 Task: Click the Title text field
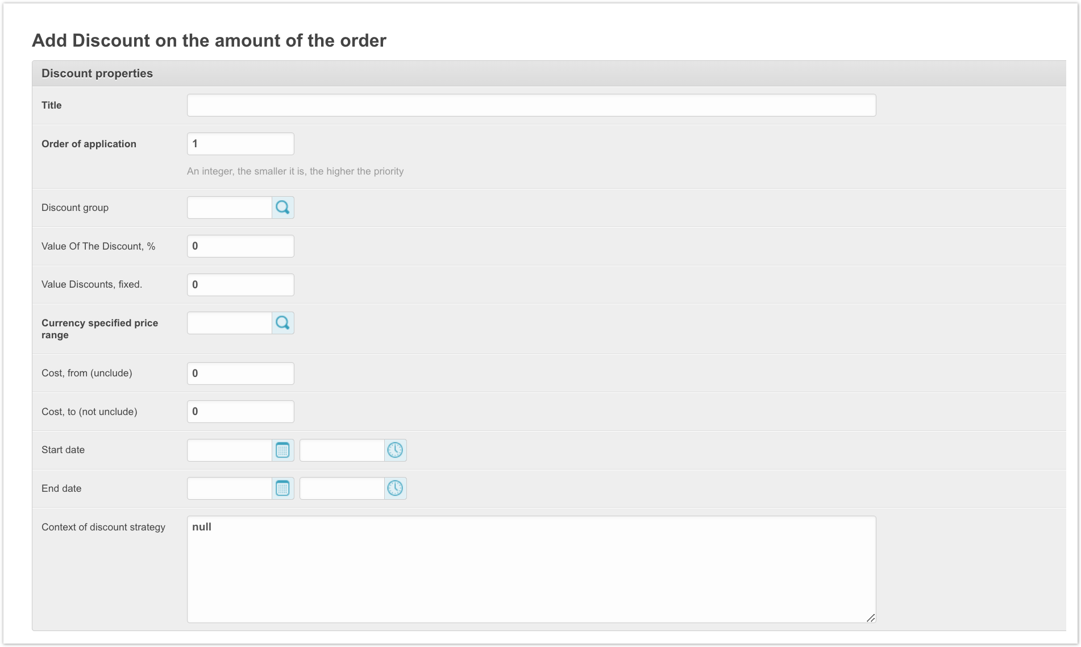(x=531, y=105)
